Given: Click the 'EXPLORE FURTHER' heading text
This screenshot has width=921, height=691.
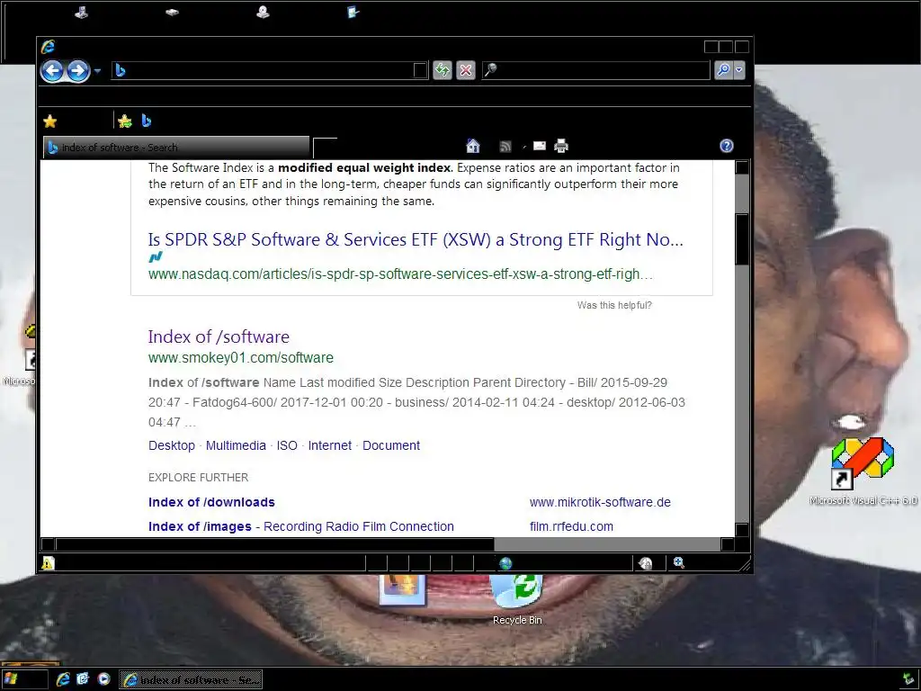Looking at the screenshot, I should [x=199, y=478].
